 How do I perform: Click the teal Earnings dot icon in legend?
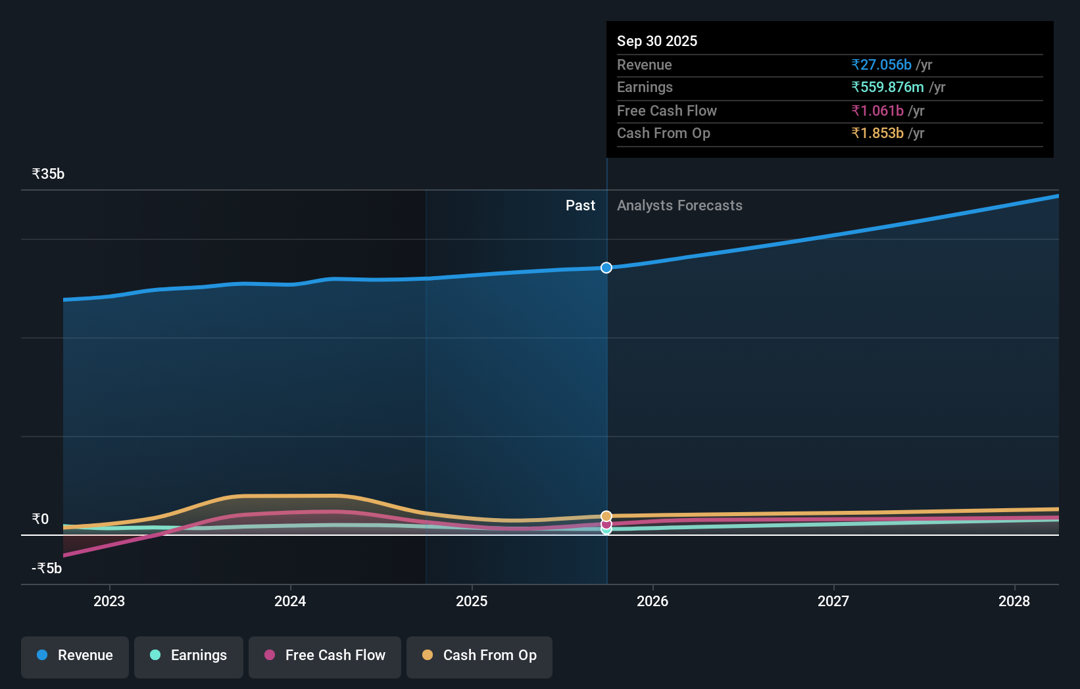154,655
